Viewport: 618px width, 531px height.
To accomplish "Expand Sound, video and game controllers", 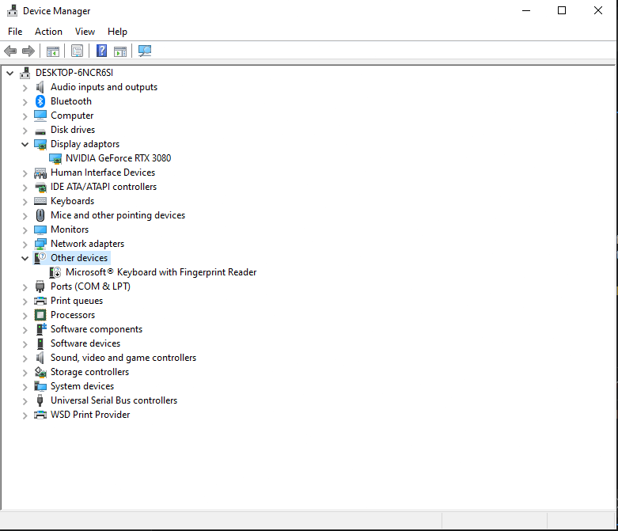I will 25,358.
